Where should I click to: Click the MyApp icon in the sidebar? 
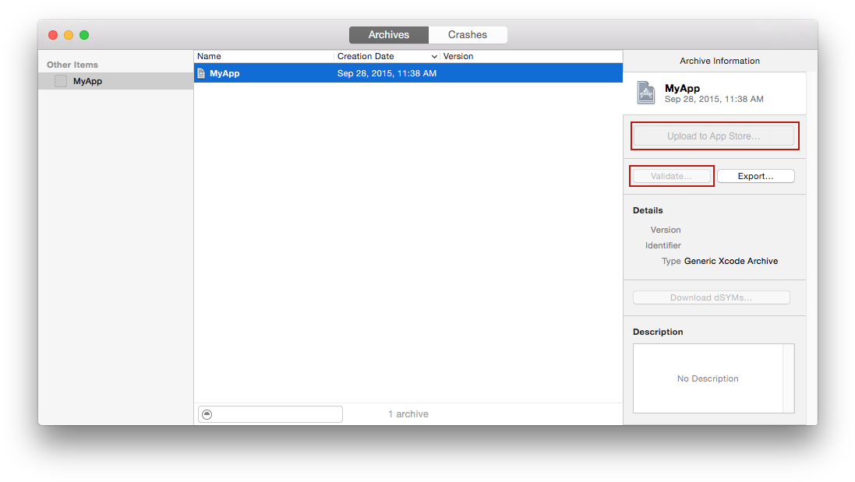(x=60, y=80)
